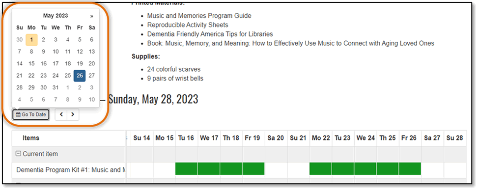Click the next period right chevron
The width and height of the screenshot is (478, 190).
coord(73,114)
